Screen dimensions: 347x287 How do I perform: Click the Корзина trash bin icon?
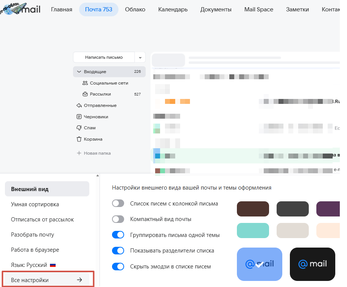pyautogui.click(x=79, y=139)
